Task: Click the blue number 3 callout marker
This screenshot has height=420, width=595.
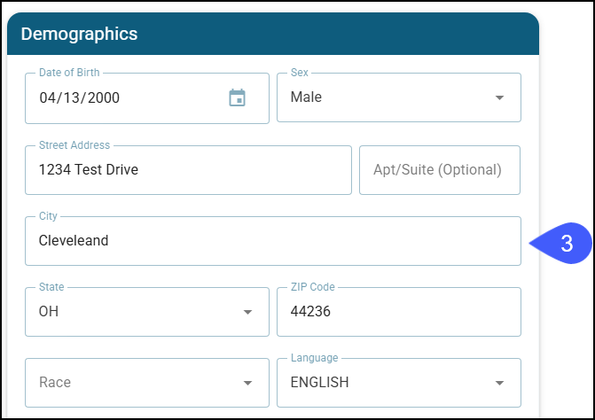Action: pos(563,243)
